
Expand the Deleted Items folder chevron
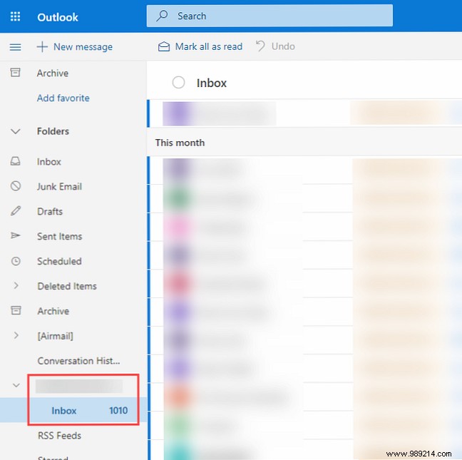[x=16, y=285]
